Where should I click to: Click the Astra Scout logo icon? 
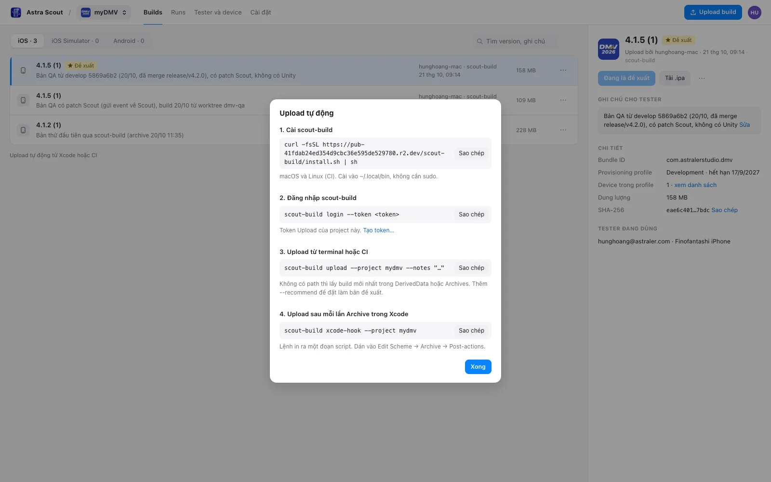(x=16, y=13)
